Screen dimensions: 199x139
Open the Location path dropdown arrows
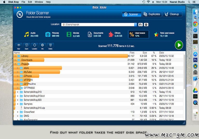click(x=136, y=25)
